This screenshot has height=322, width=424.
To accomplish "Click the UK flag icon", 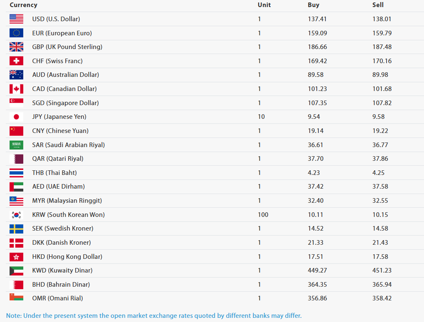I will 16,47.
